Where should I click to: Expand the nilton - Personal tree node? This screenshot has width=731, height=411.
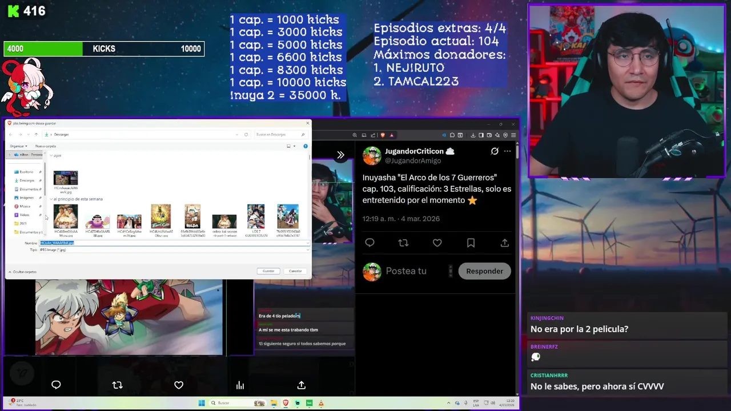(x=10, y=155)
